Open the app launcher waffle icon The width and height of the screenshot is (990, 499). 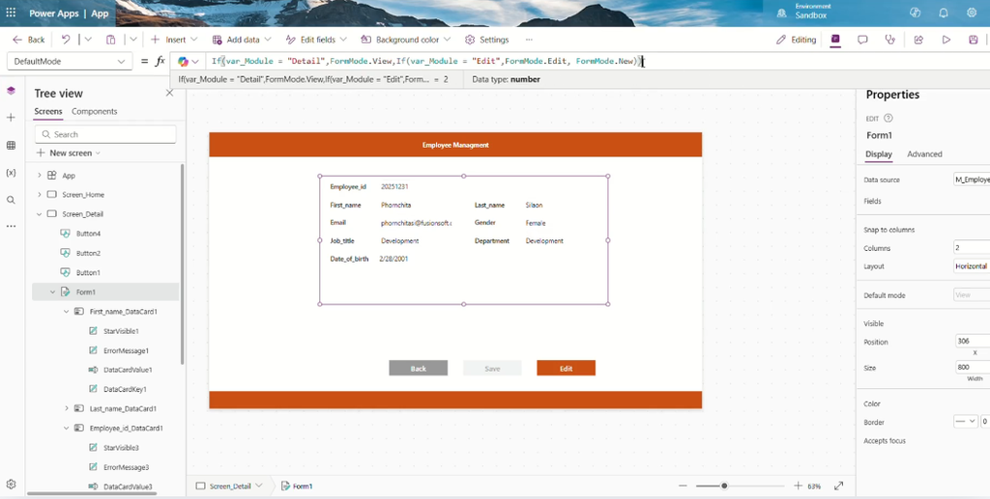(x=11, y=13)
